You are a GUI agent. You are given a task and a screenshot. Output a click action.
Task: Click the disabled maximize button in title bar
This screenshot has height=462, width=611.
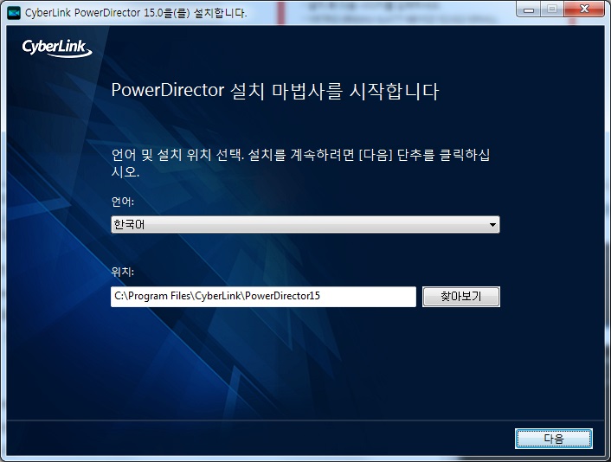pos(552,9)
